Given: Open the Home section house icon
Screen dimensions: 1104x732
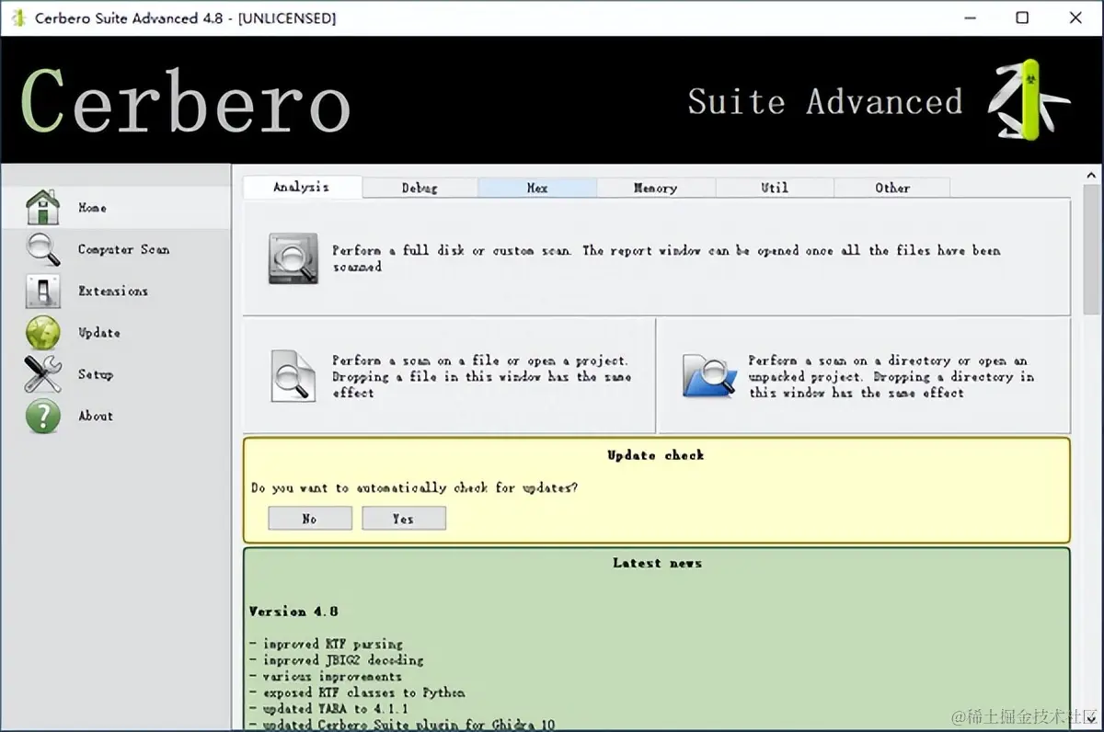Looking at the screenshot, I should [x=42, y=207].
